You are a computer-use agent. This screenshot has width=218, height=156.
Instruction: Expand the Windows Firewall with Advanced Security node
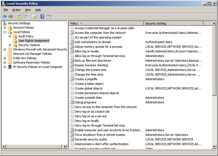[x=5, y=49]
